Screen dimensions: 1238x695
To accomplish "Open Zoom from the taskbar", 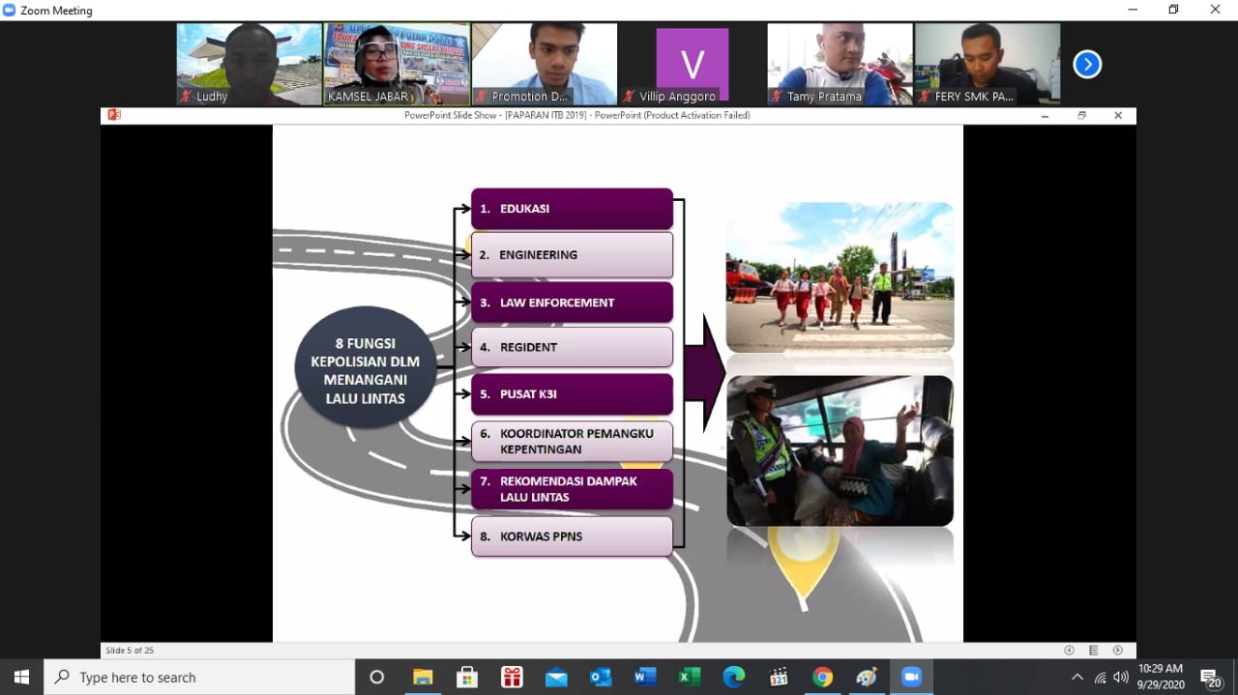I will click(910, 677).
